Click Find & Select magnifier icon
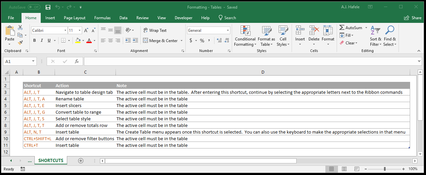The image size is (426, 175). pyautogui.click(x=390, y=30)
